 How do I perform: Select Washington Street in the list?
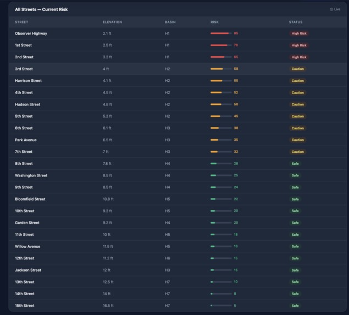click(31, 175)
